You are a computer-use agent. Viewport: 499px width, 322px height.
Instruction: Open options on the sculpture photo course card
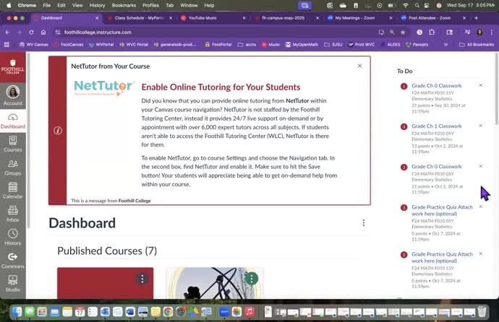point(252,279)
